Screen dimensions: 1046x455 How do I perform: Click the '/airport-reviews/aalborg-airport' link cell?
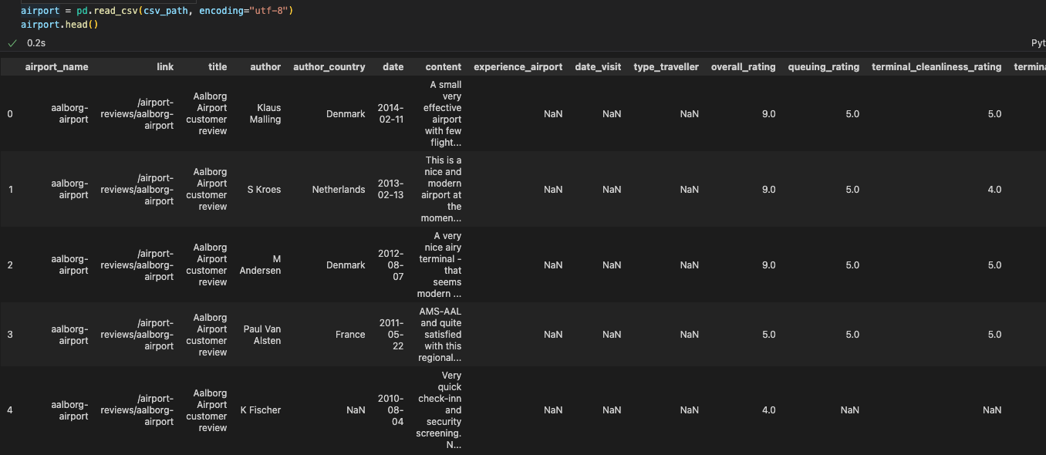click(x=137, y=113)
